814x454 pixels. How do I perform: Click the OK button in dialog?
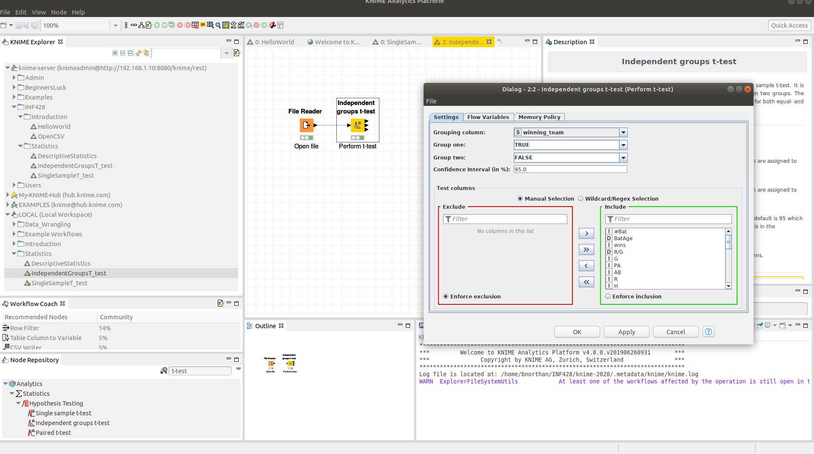click(577, 332)
